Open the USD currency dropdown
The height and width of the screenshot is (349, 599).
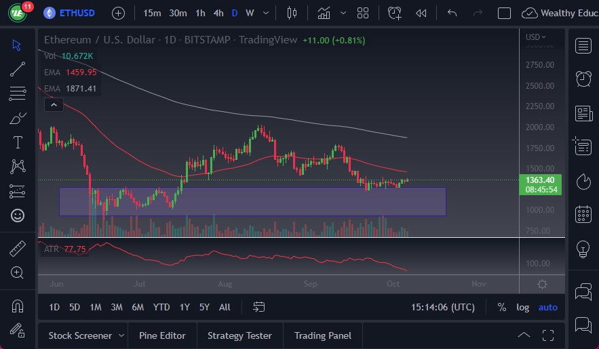click(536, 37)
